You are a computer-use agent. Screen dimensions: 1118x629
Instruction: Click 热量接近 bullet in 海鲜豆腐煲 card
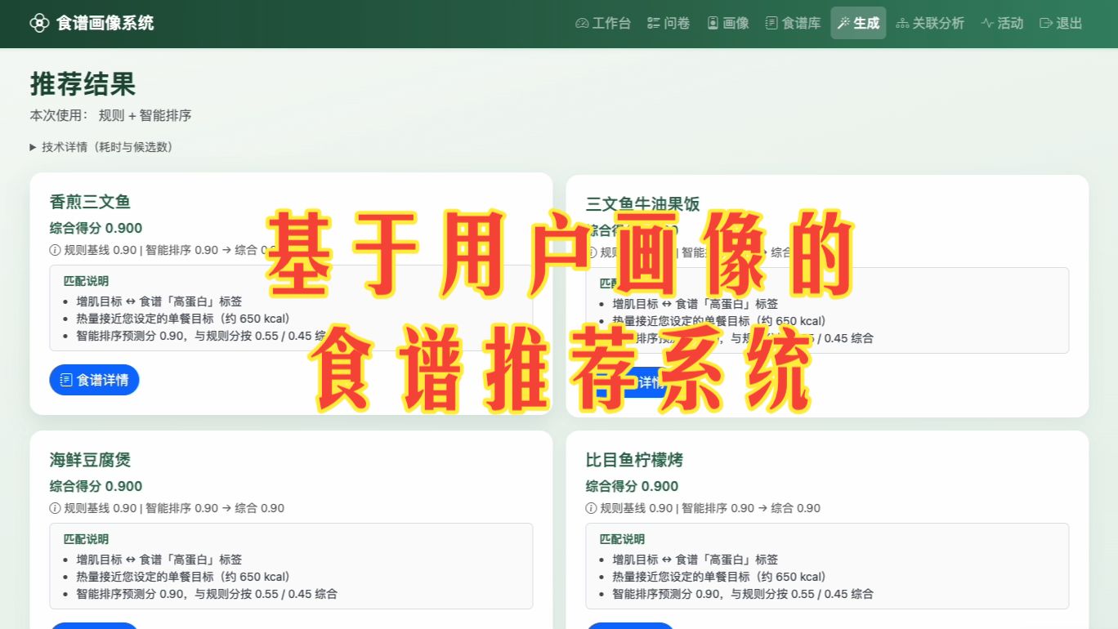(183, 577)
